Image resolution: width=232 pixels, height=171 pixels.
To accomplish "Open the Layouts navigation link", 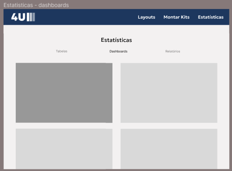I will [146, 17].
